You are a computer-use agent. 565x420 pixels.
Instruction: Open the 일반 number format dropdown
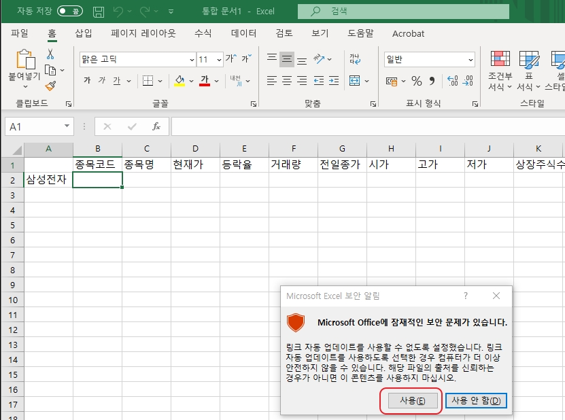pyautogui.click(x=470, y=60)
